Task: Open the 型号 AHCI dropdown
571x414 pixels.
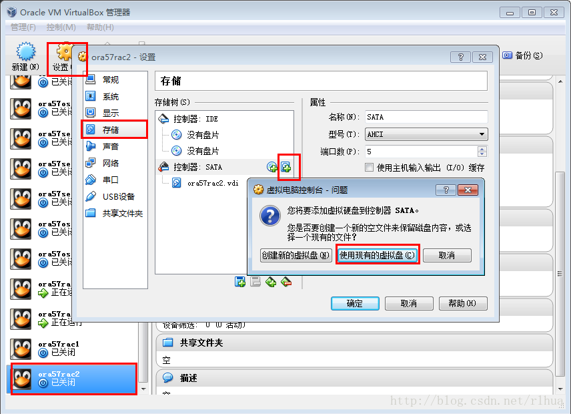Action: [426, 134]
